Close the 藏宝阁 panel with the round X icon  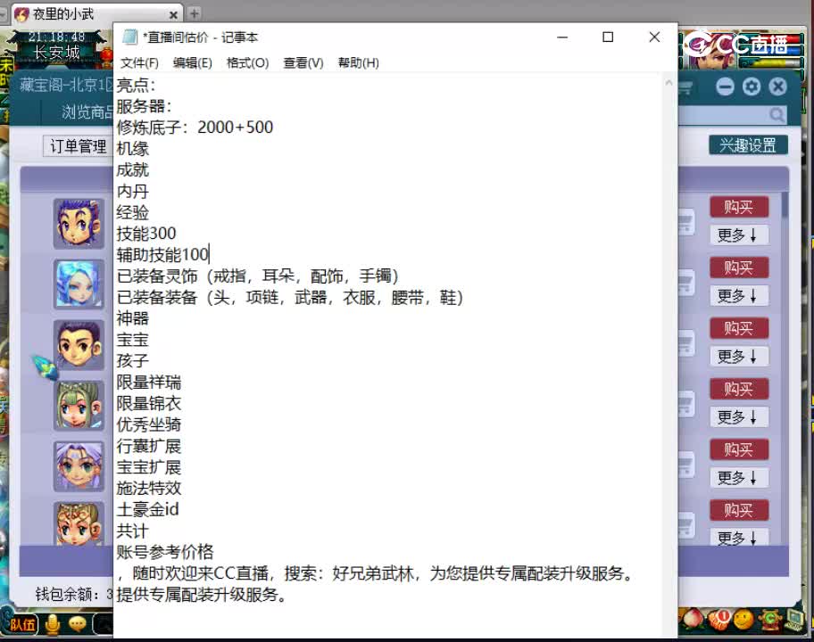777,86
